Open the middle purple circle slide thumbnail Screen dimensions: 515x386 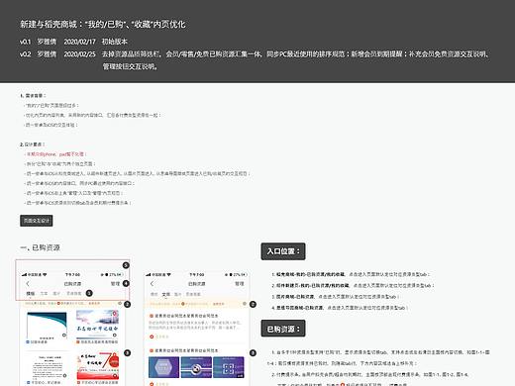pyautogui.click(x=196, y=367)
